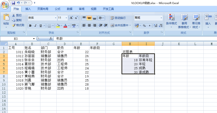Increase indent

coord(105,25)
